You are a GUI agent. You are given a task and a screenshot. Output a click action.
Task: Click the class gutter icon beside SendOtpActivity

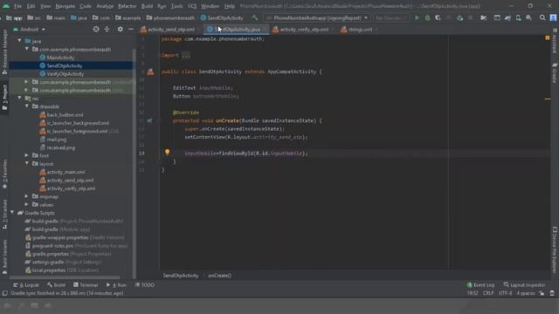pyautogui.click(x=150, y=72)
